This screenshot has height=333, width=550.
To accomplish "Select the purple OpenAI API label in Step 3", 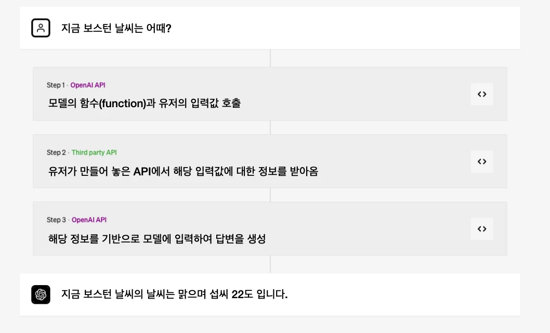I will (89, 220).
